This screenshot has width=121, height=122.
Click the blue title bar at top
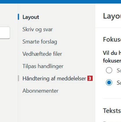tap(60, 2)
